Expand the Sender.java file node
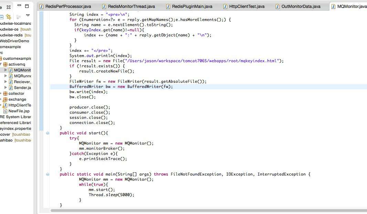Screen dimensions: 367x214 tap(6, 87)
